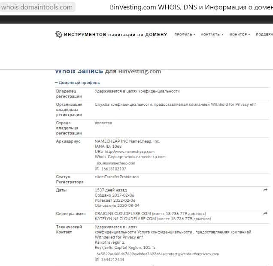This screenshot has width=273, height=266.
Task: Click the IANA ID: 1068 text
Action: coord(108,146)
